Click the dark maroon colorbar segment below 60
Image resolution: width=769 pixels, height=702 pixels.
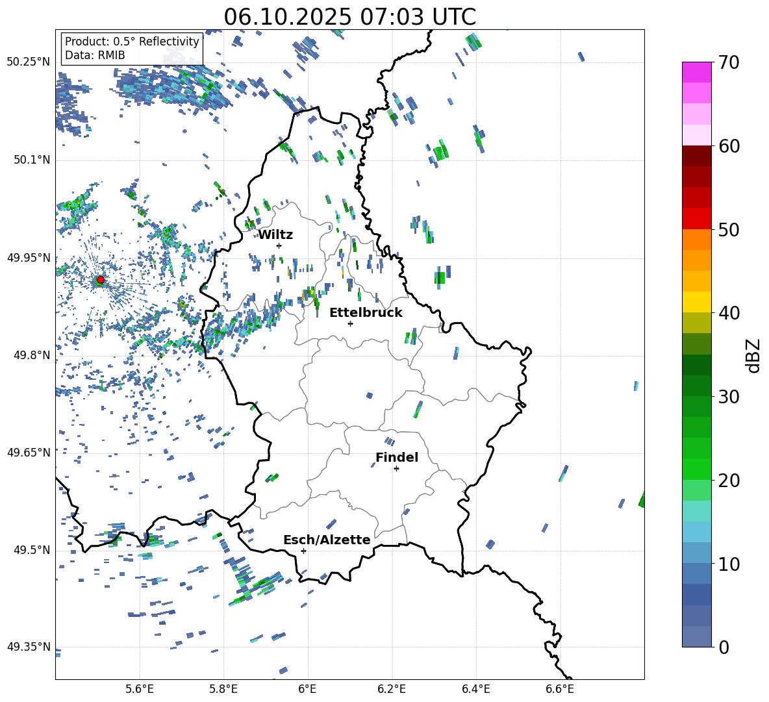pos(697,156)
